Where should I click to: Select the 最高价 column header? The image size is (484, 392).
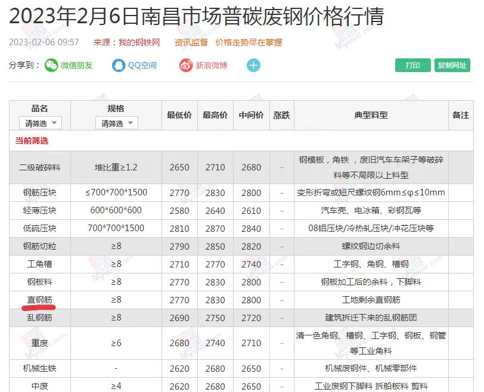coord(215,115)
